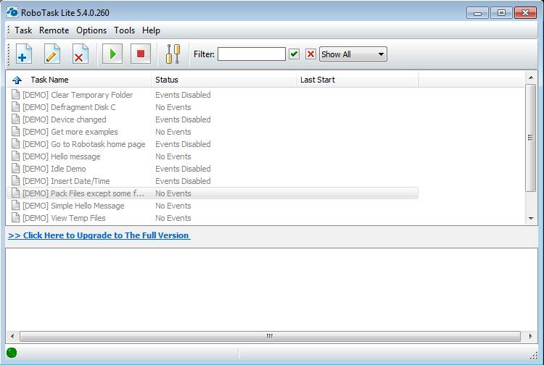The image size is (544, 365).
Task: Run selected task with green play button
Action: click(112, 54)
